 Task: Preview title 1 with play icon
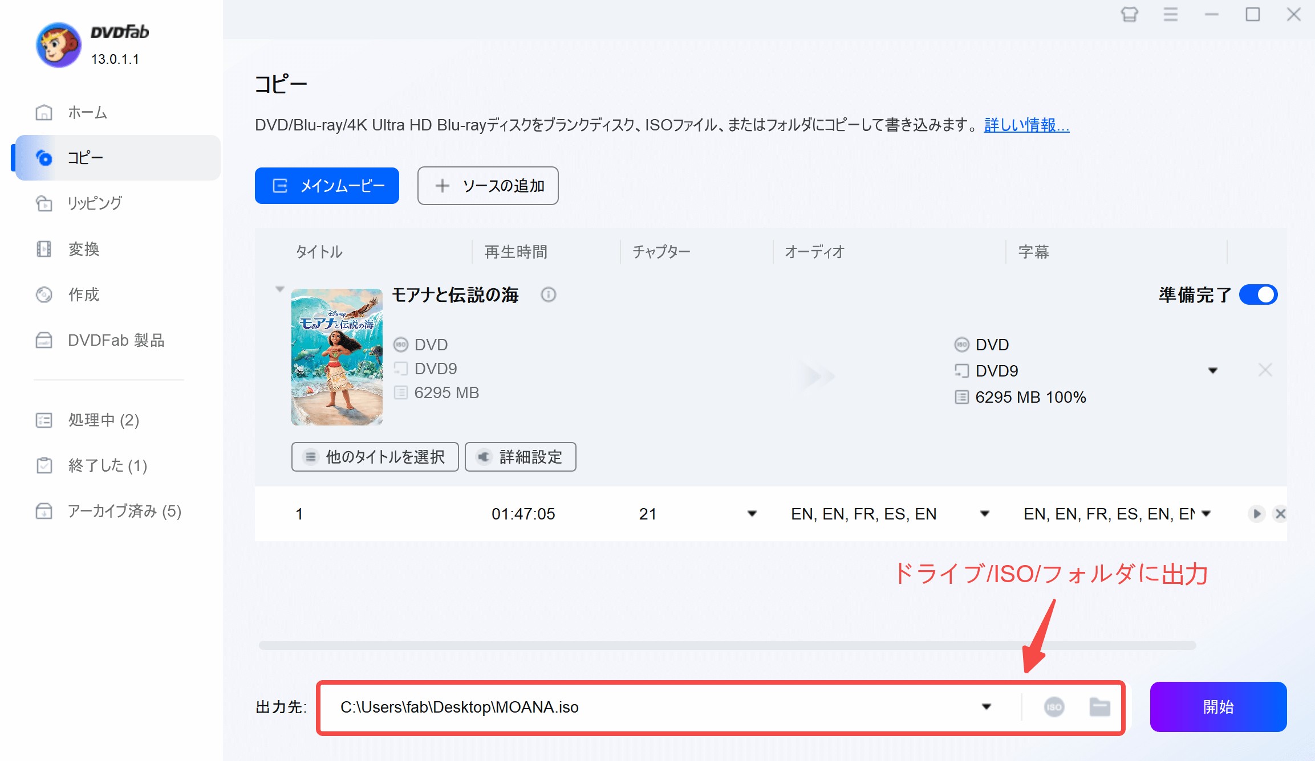click(1256, 514)
